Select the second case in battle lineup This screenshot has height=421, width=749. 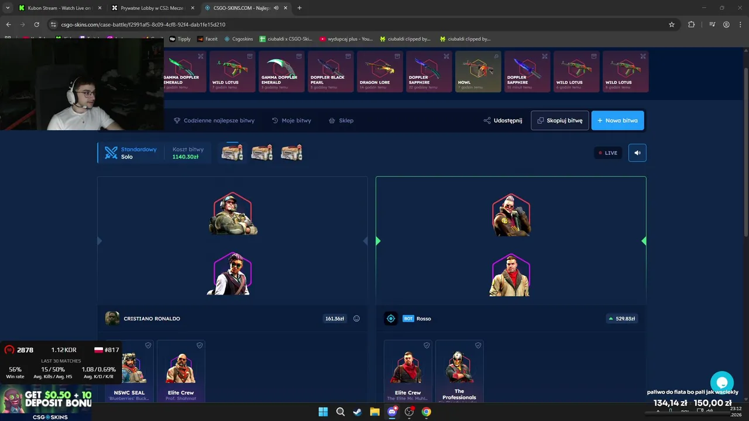tap(262, 153)
